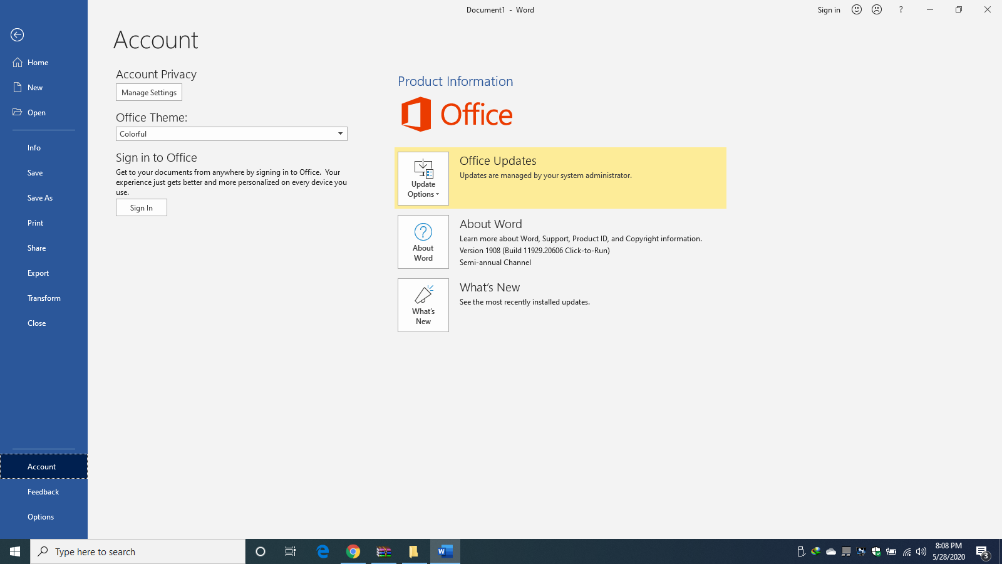Image resolution: width=1002 pixels, height=564 pixels.
Task: Click the monitor graphics tray icon
Action: tap(861, 551)
